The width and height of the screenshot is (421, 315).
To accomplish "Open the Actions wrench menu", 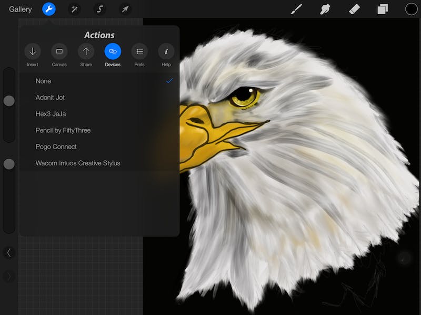I will click(x=49, y=9).
